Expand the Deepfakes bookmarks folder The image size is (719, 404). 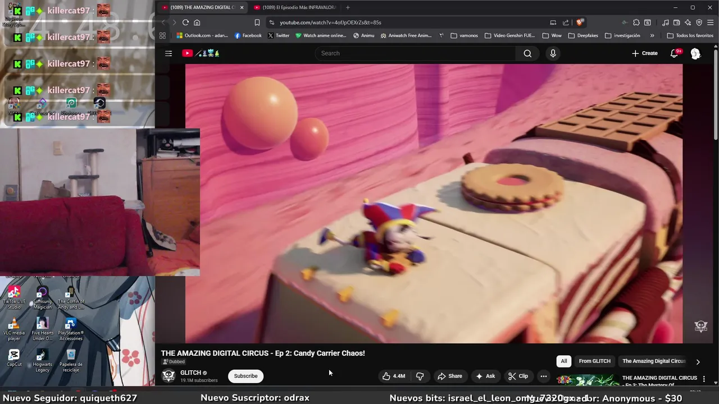[583, 35]
